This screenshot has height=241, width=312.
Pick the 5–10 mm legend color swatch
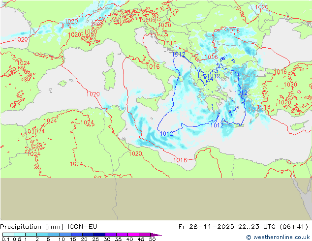click(54, 235)
